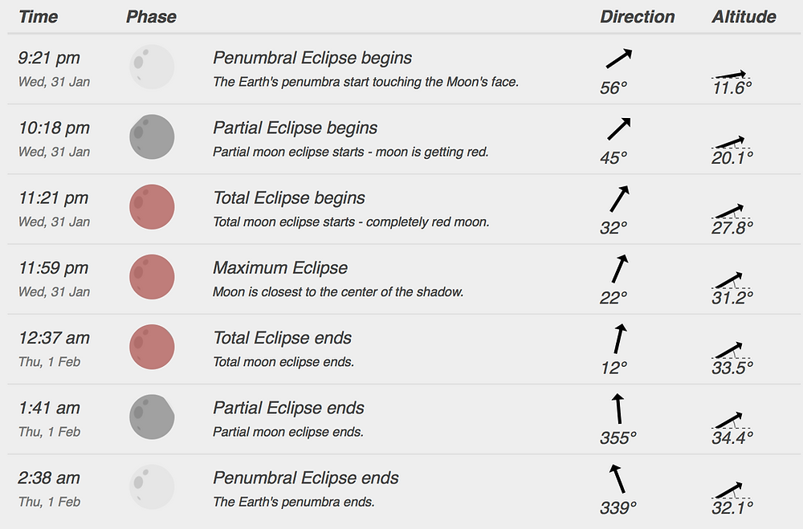This screenshot has width=803, height=529.
Task: Select the red Total Eclipse ends moon icon
Action: (x=152, y=347)
